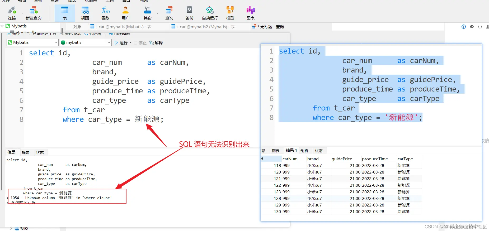The height and width of the screenshot is (231, 489).
Task: Open the 函数 (Function) f(x) icon
Action: (105, 13)
